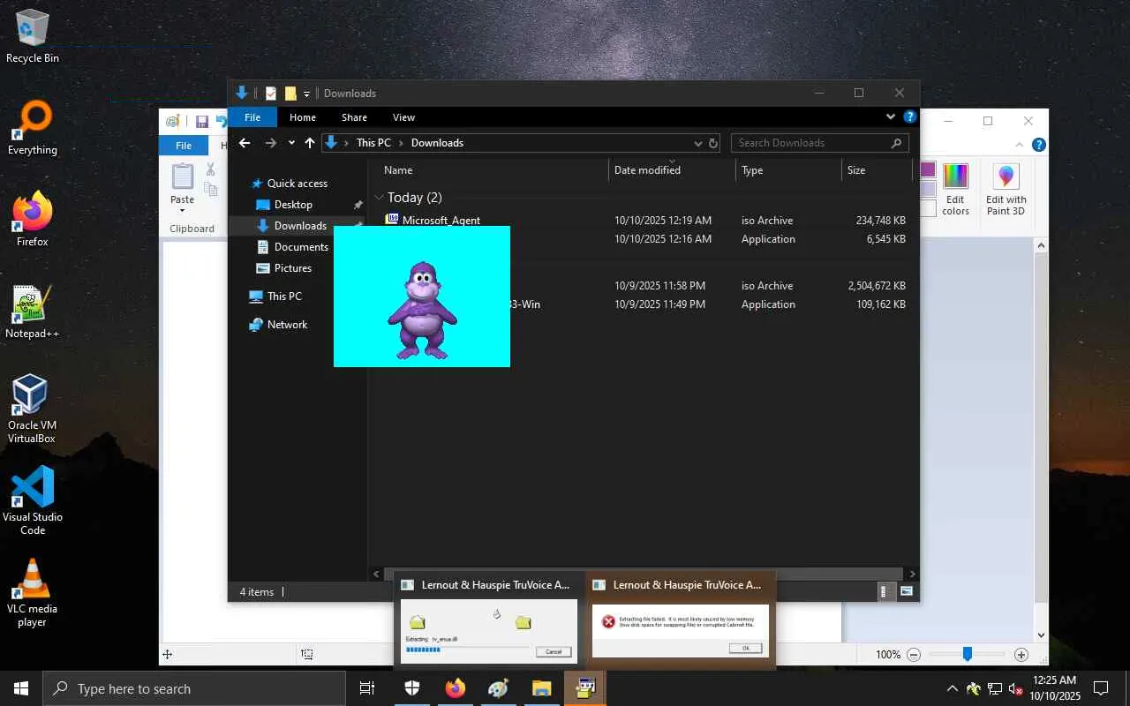Viewport: 1130px width, 706px height.
Task: Open the address bar history dropdown
Action: (697, 143)
